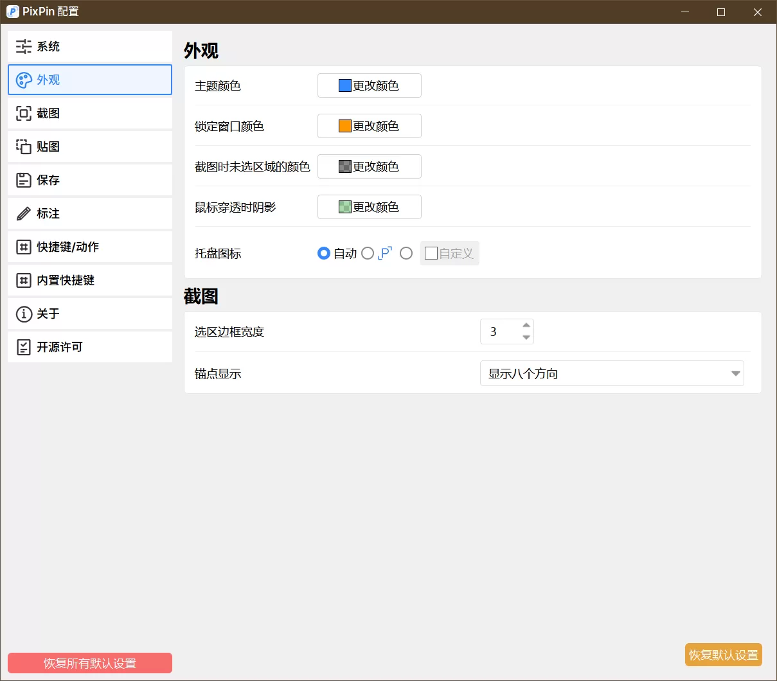Click 恢复所有默认设置 button
Screen dimensions: 777x681
pos(89,663)
